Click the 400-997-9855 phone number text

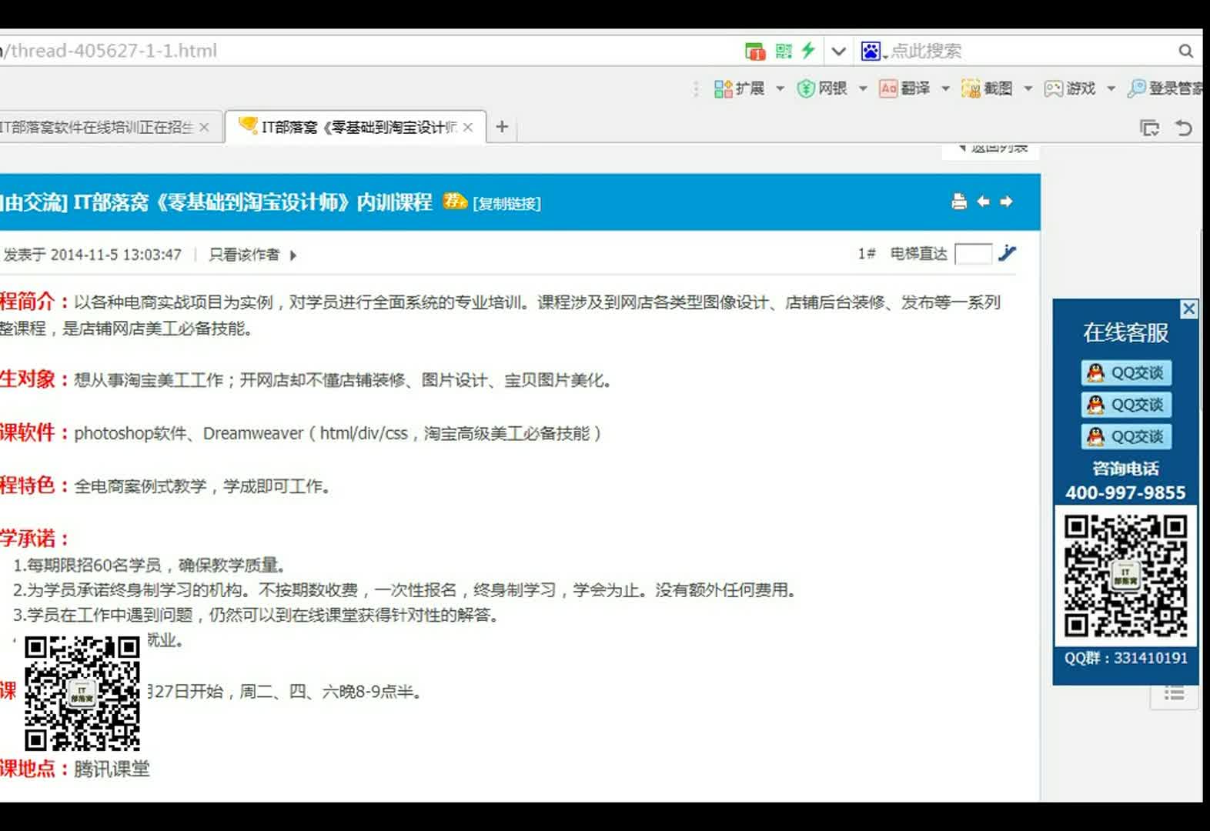[x=1125, y=492]
